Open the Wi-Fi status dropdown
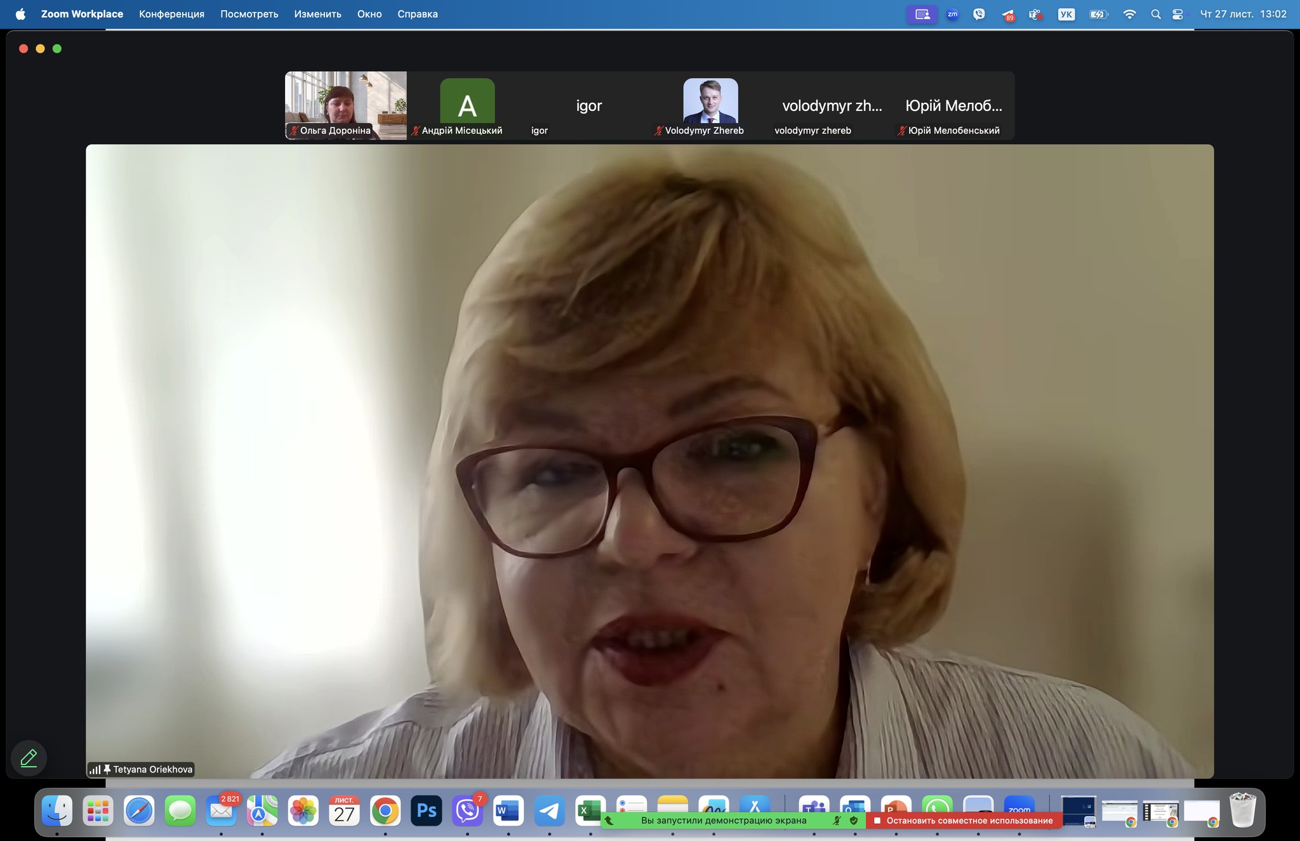The height and width of the screenshot is (841, 1300). click(x=1129, y=14)
